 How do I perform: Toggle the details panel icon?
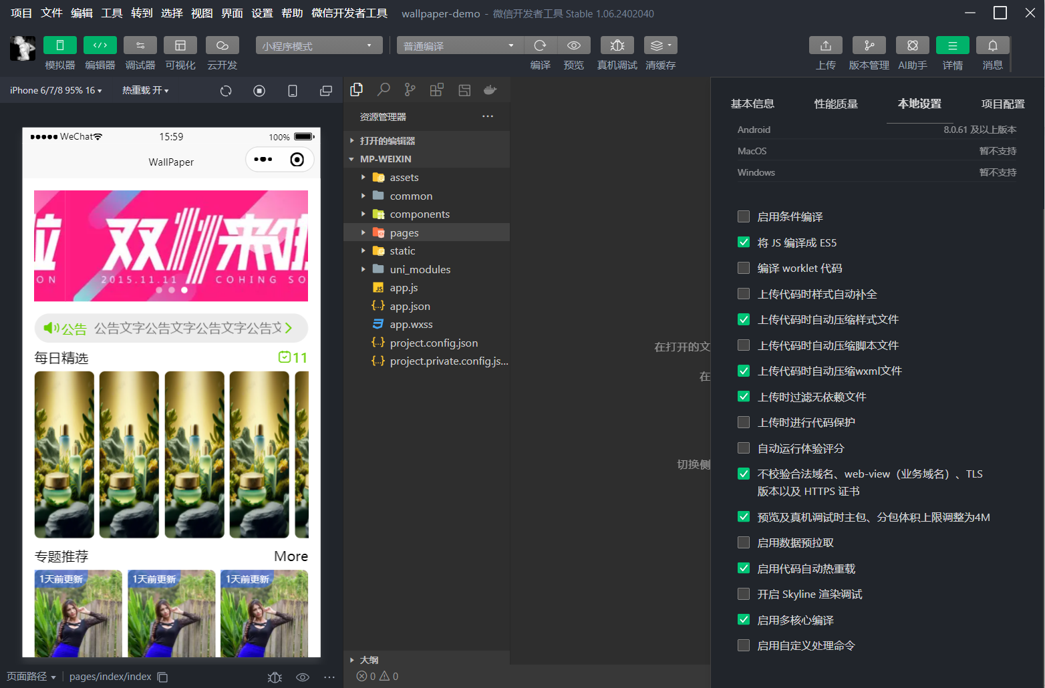(x=953, y=45)
